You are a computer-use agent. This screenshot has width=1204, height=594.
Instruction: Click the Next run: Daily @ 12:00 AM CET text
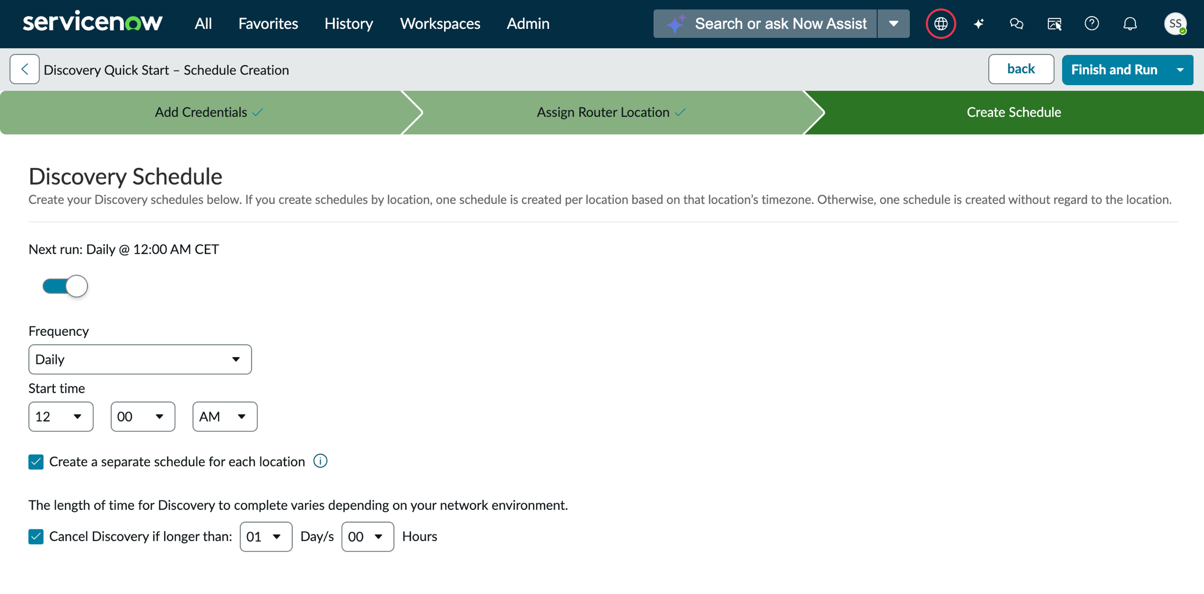click(124, 249)
